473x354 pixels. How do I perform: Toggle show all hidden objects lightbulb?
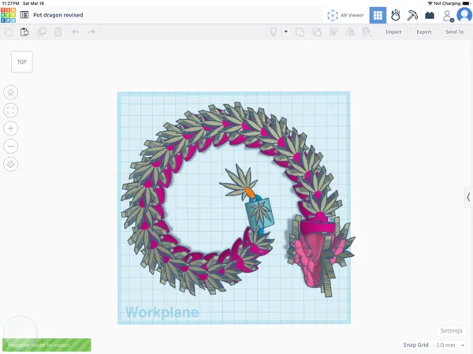pyautogui.click(x=274, y=32)
